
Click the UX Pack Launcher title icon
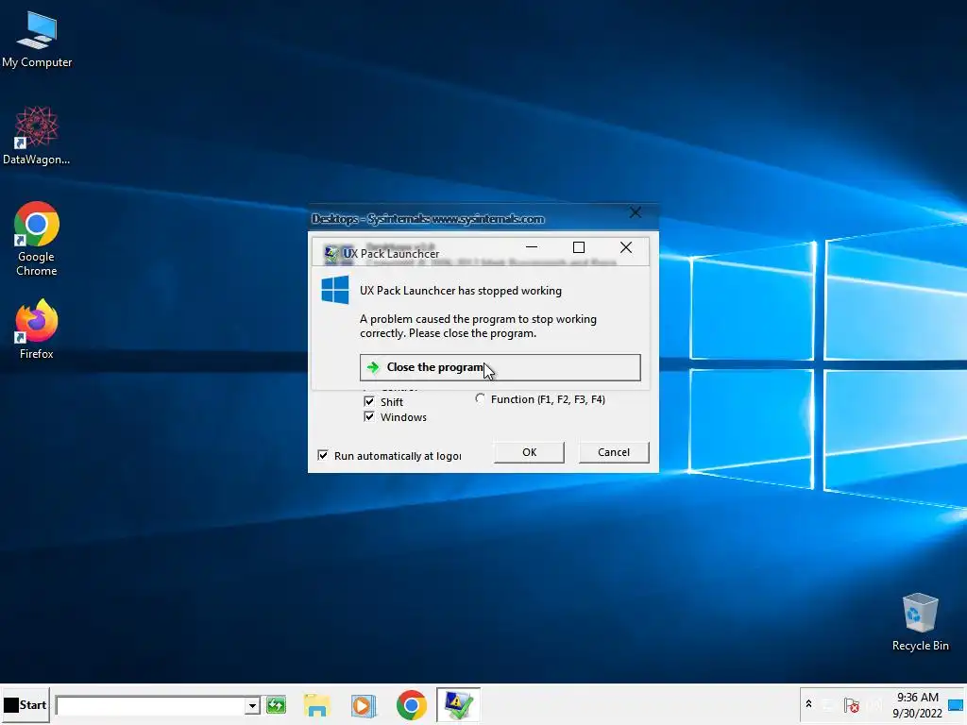coord(331,253)
